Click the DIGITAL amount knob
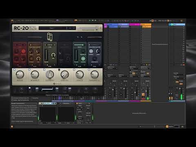Image resolution: width=196 pixels, height=147 pixels. 65,74
